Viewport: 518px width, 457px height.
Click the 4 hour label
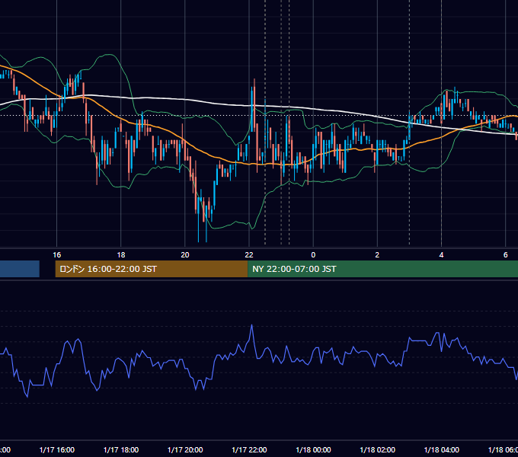[441, 254]
